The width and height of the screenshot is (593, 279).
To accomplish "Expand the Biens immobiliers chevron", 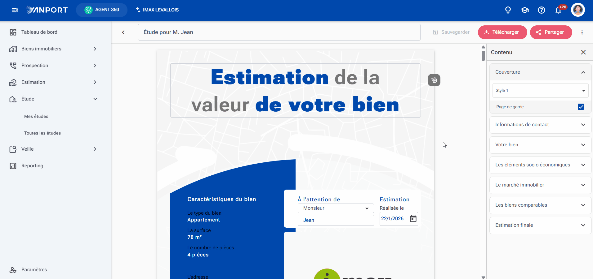I will pyautogui.click(x=95, y=49).
